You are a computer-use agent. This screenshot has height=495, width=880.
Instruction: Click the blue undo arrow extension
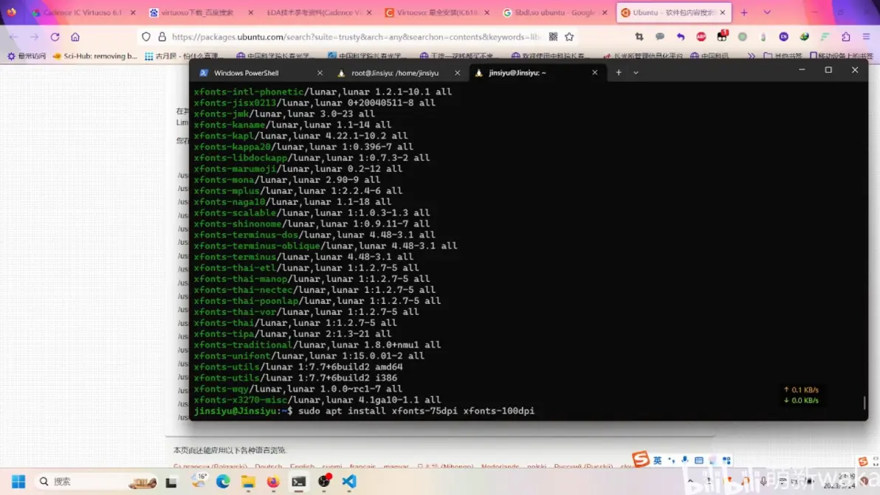[x=681, y=36]
